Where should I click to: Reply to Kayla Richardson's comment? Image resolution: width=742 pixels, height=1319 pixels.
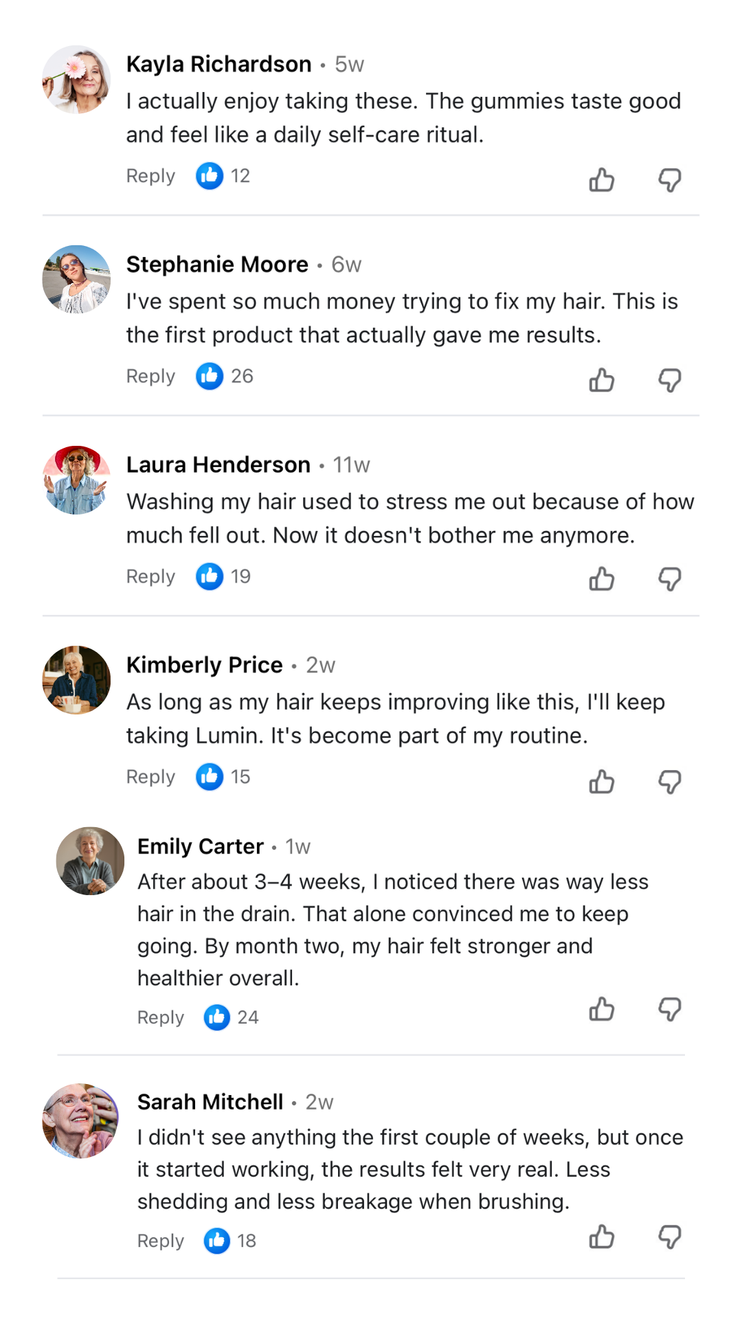click(150, 177)
